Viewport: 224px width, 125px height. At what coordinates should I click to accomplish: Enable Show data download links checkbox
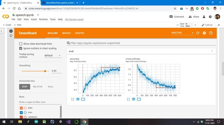click(21, 44)
